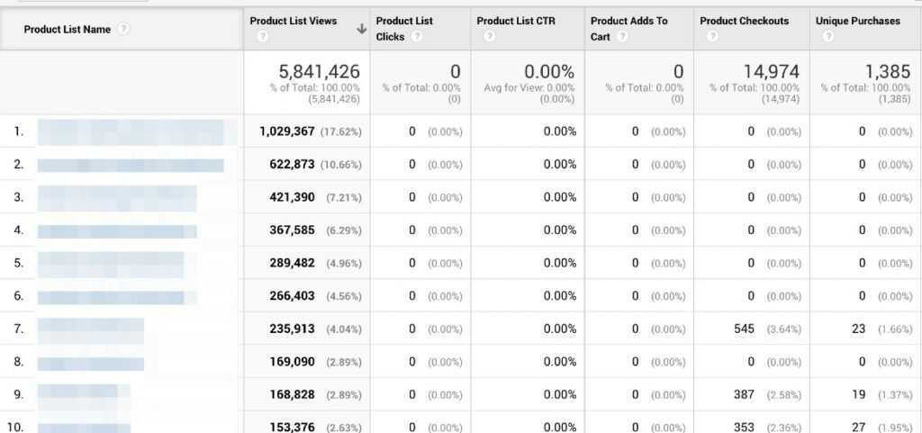This screenshot has width=922, height=433.
Task: Sort by Product Checkouts column header
Action: click(x=744, y=21)
